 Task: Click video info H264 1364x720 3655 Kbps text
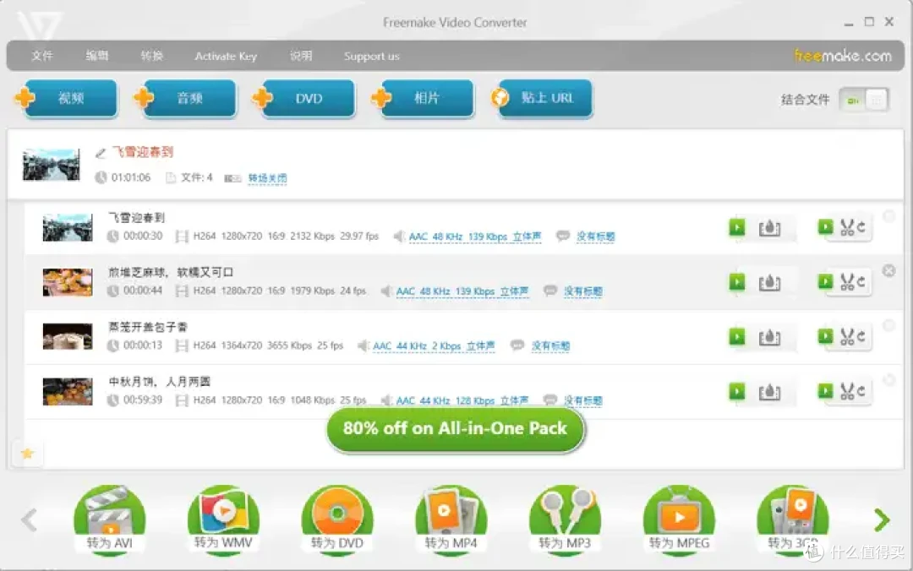[x=268, y=345]
